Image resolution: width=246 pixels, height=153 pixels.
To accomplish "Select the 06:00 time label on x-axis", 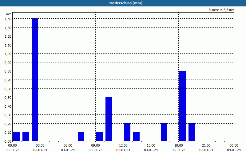I will [x=68, y=146].
